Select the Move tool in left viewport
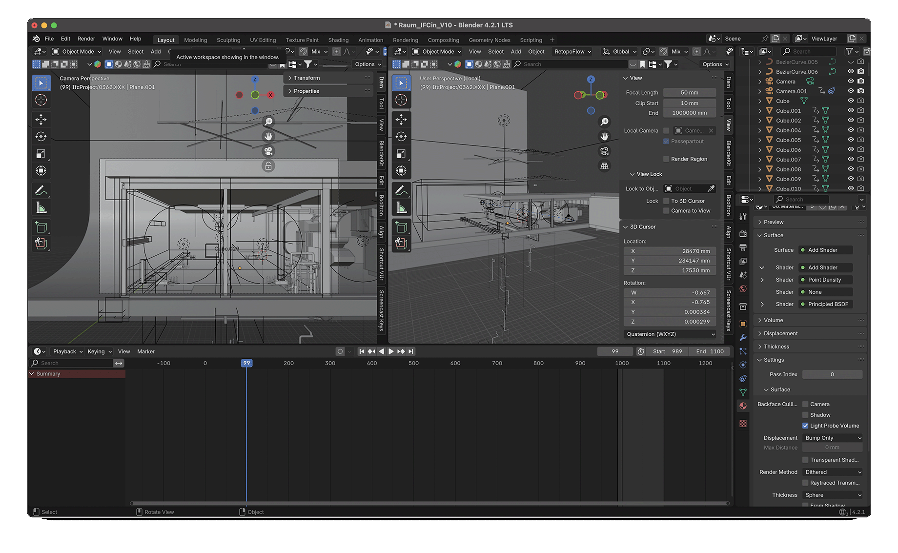Screen dimensions: 898x553 [41, 120]
